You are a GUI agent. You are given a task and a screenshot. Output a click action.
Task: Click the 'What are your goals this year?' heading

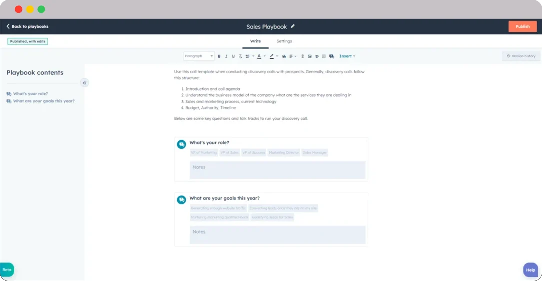pyautogui.click(x=224, y=198)
